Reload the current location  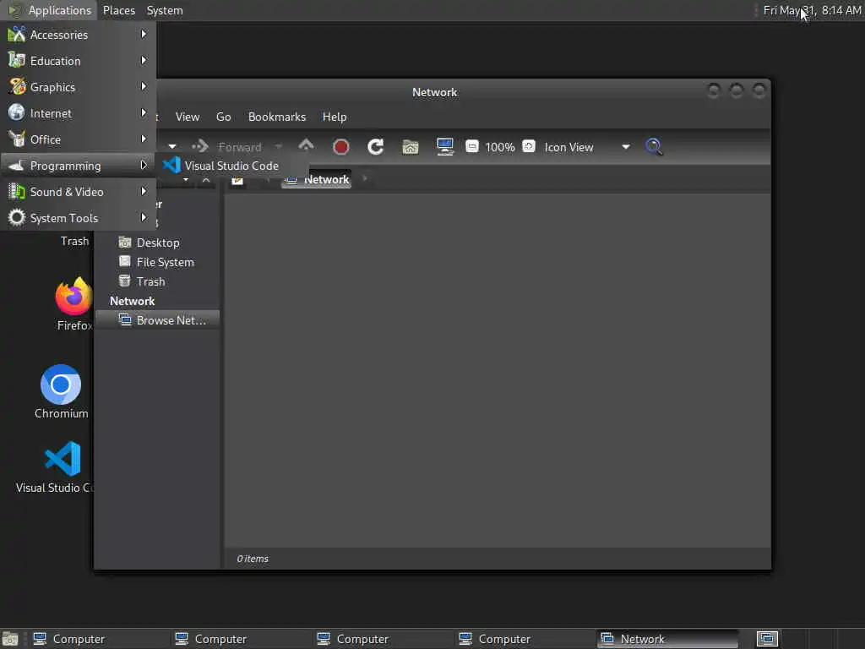point(376,147)
